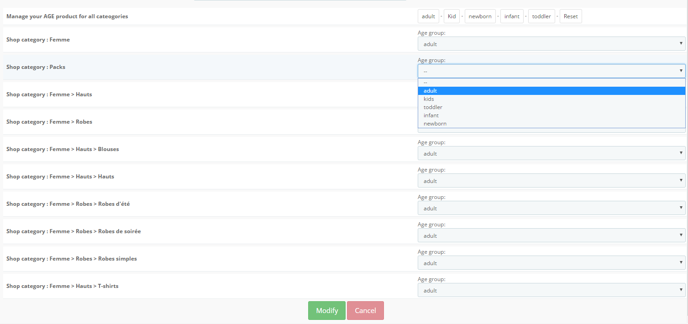Select 'adult' option in open list
Viewport: 688px width, 324px height.
click(x=551, y=91)
